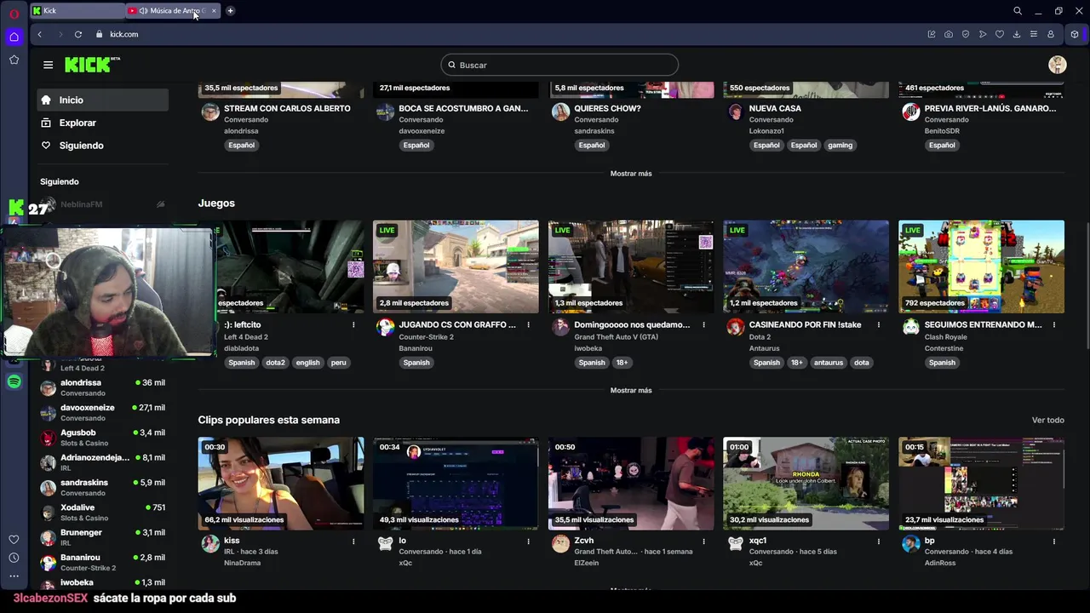Open Opera sidebar history clock icon
This screenshot has height=613, width=1090.
pos(14,558)
